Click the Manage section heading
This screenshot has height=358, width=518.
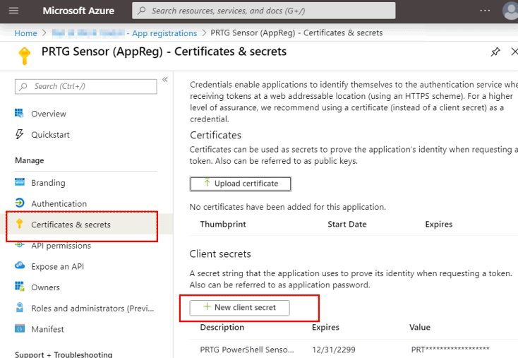click(30, 161)
